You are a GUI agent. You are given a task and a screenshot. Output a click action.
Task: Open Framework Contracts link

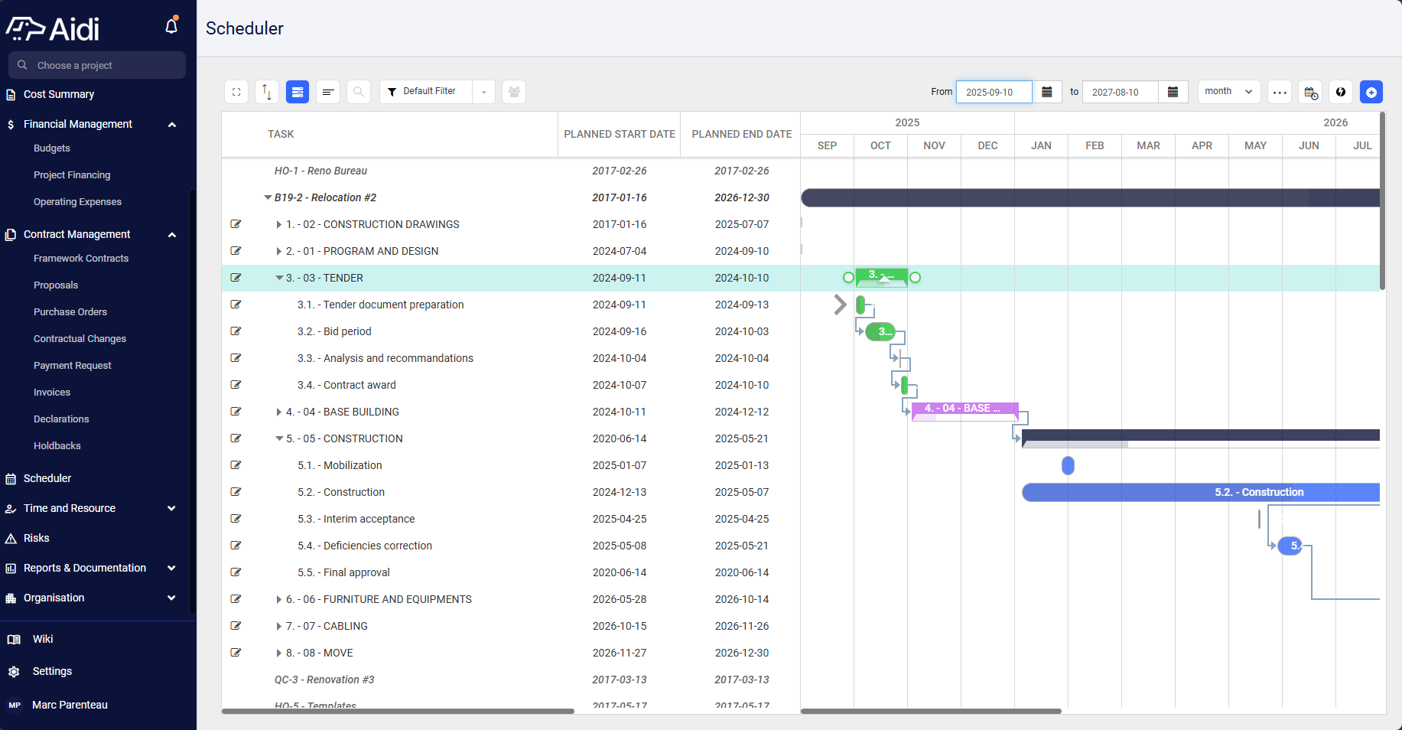coord(81,259)
